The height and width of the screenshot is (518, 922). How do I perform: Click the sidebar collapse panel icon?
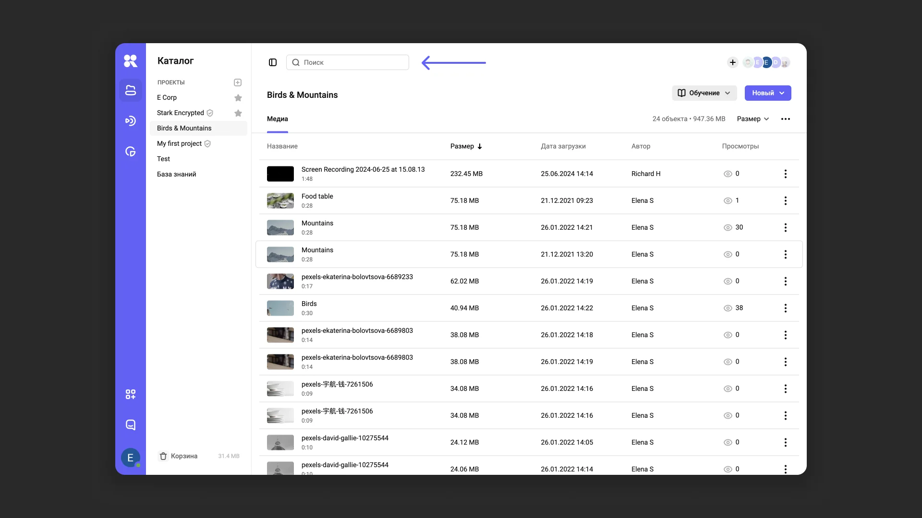click(x=273, y=62)
